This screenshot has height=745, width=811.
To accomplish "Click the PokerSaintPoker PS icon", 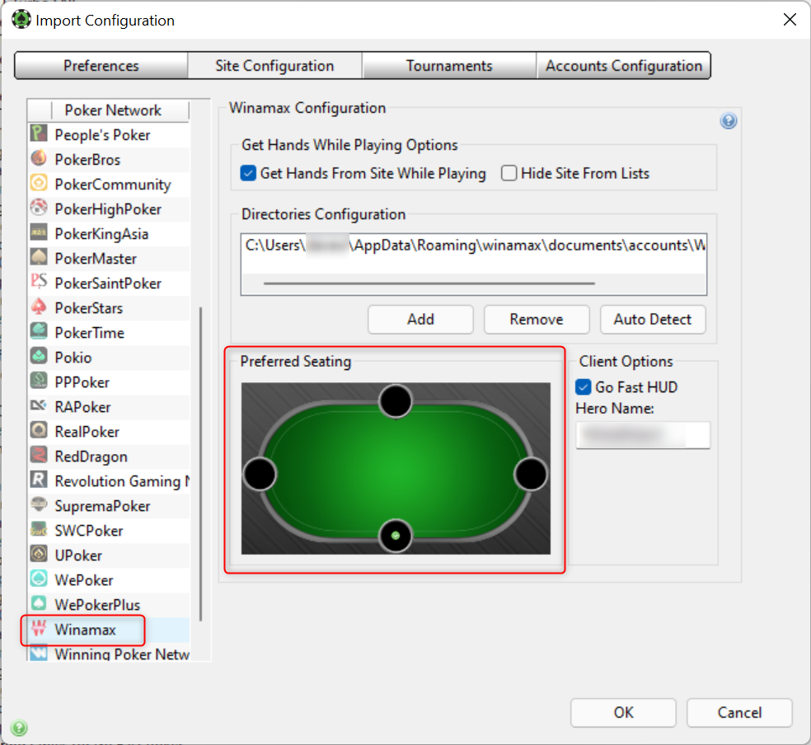I will (39, 282).
